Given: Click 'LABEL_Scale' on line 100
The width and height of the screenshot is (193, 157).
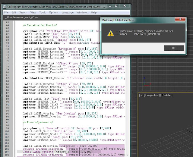Looking at the screenshot, I should pyautogui.click(x=42, y=131).
